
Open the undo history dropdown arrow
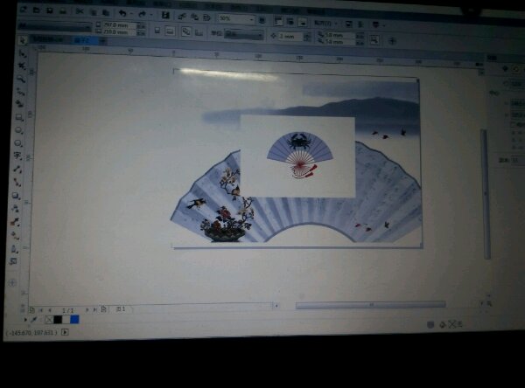(x=131, y=14)
